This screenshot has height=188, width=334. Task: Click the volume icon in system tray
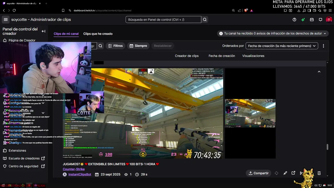[x=316, y=185]
